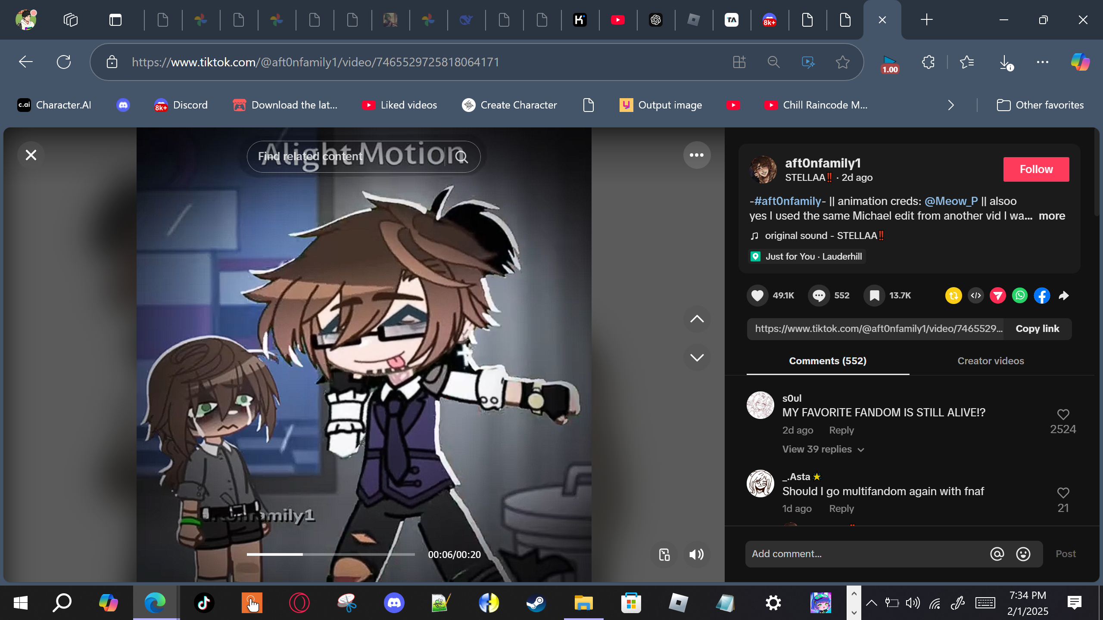Open the three-dot video options menu
The image size is (1103, 620).
coord(696,155)
